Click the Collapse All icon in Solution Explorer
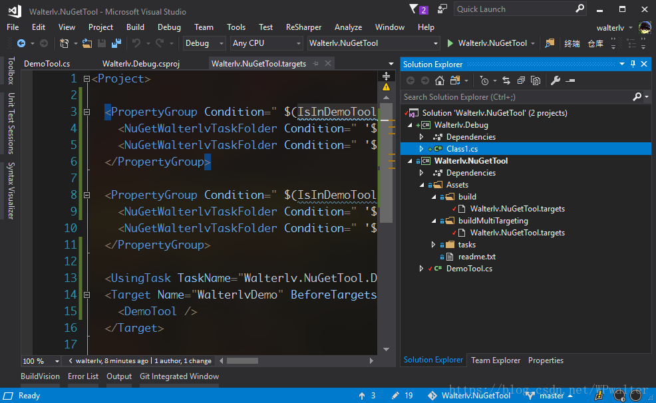Viewport: 656px width, 403px height. tap(521, 80)
